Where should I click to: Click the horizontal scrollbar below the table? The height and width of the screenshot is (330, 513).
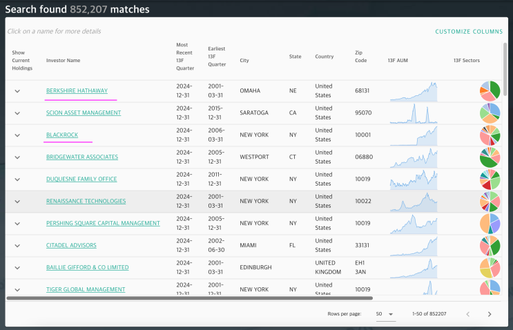[x=189, y=298]
